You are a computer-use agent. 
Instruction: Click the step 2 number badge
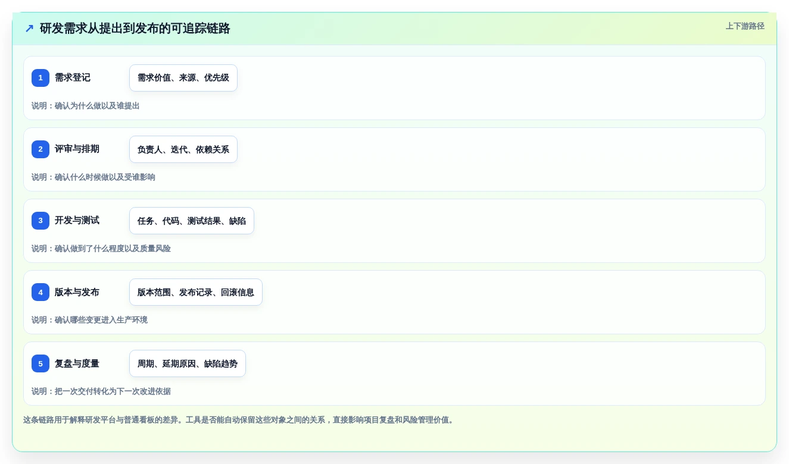coord(40,149)
